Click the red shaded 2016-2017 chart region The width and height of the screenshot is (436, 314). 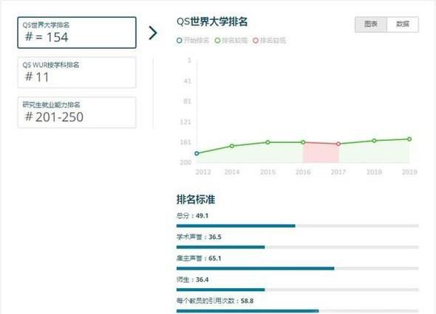[321, 153]
